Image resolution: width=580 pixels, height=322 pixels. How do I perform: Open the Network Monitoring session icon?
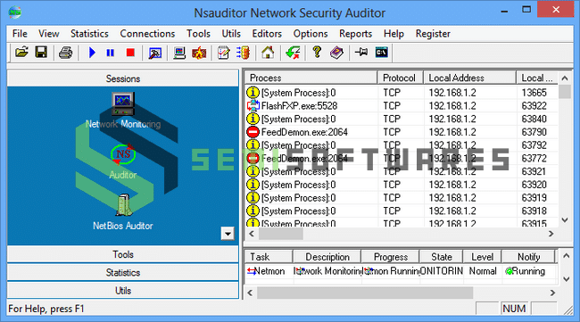pyautogui.click(x=123, y=103)
